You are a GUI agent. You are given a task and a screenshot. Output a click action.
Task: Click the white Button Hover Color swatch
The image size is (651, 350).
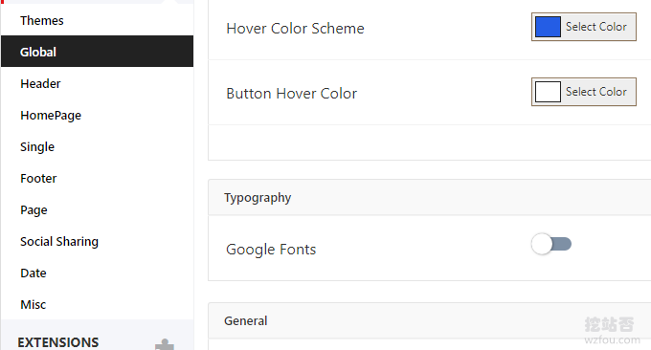tap(548, 92)
